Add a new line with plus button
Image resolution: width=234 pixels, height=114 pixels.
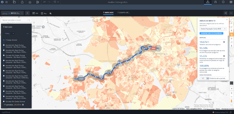[x=27, y=13]
